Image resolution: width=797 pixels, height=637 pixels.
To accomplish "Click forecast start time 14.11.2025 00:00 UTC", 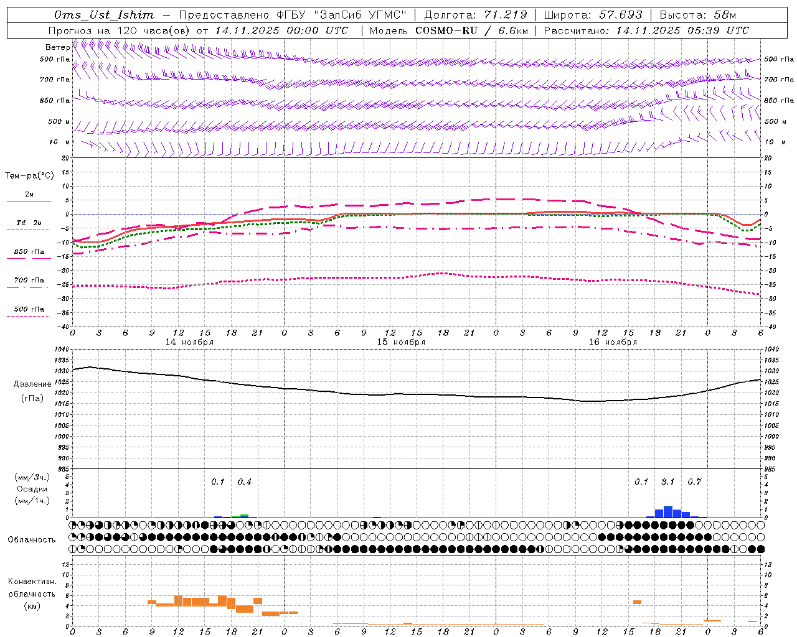I will pos(282,30).
